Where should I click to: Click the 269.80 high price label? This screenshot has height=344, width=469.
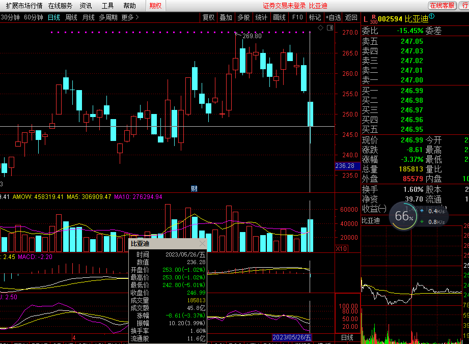252,36
